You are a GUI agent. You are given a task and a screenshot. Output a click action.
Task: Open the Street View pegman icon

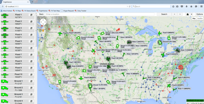click(43, 31)
